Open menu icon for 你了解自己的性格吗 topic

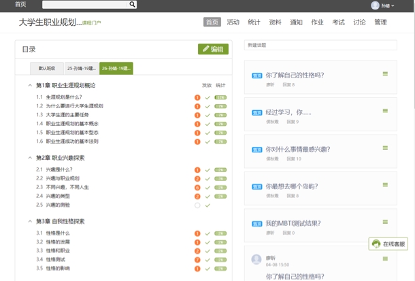click(385, 73)
